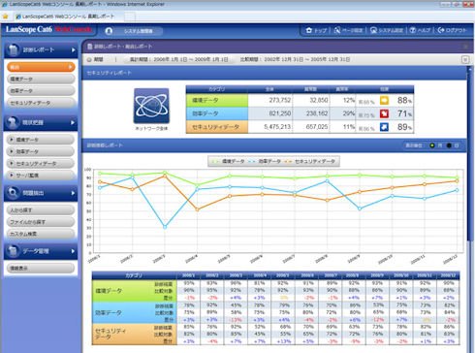
Task: Select the period radio button
Action: [x=89, y=59]
